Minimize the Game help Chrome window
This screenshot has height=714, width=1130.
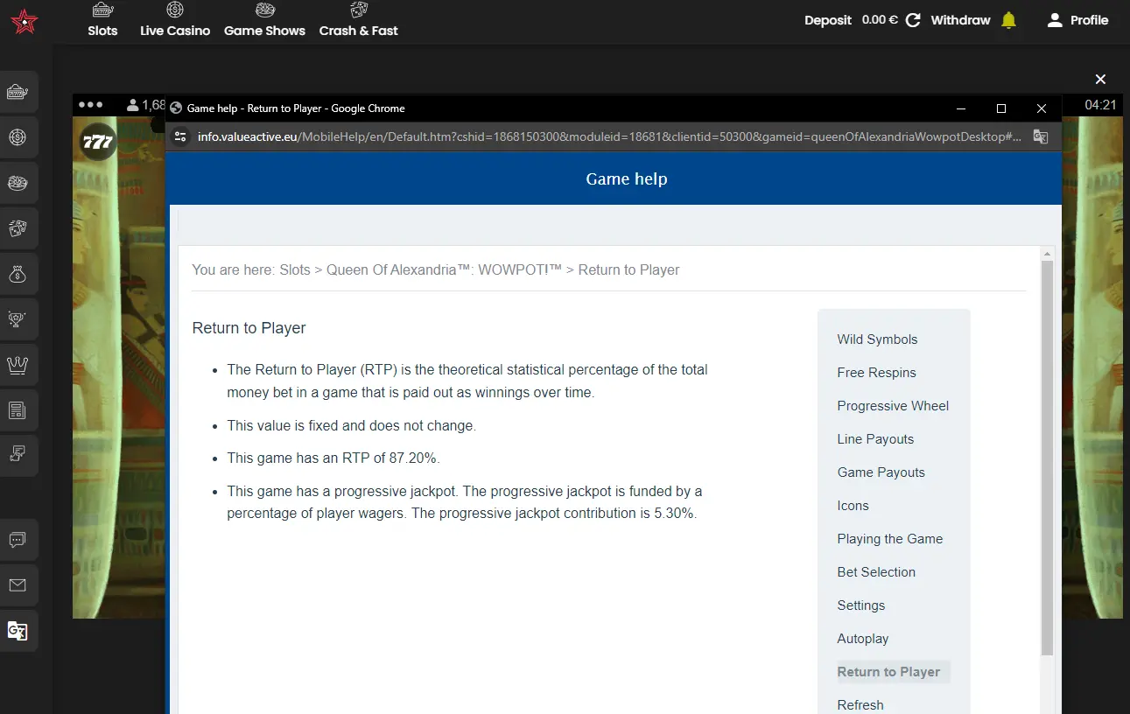pos(962,108)
